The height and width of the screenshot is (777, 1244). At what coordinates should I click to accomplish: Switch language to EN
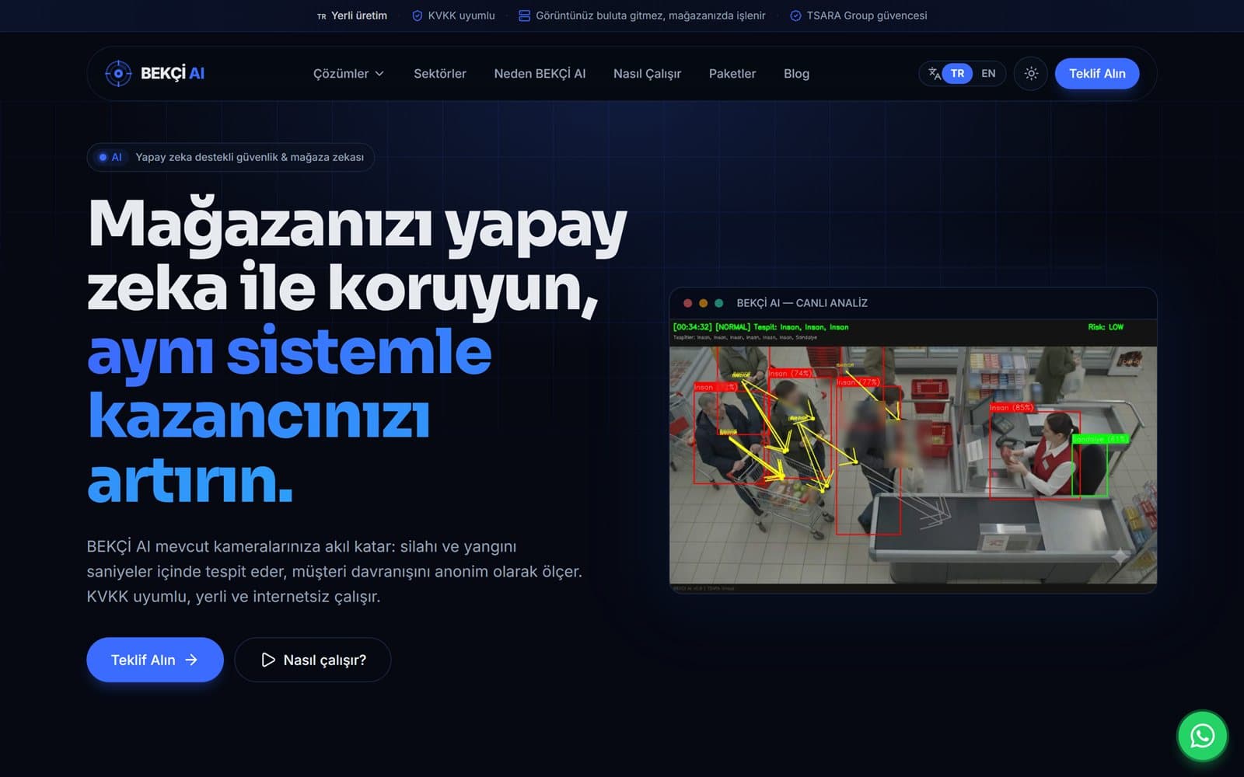(988, 73)
